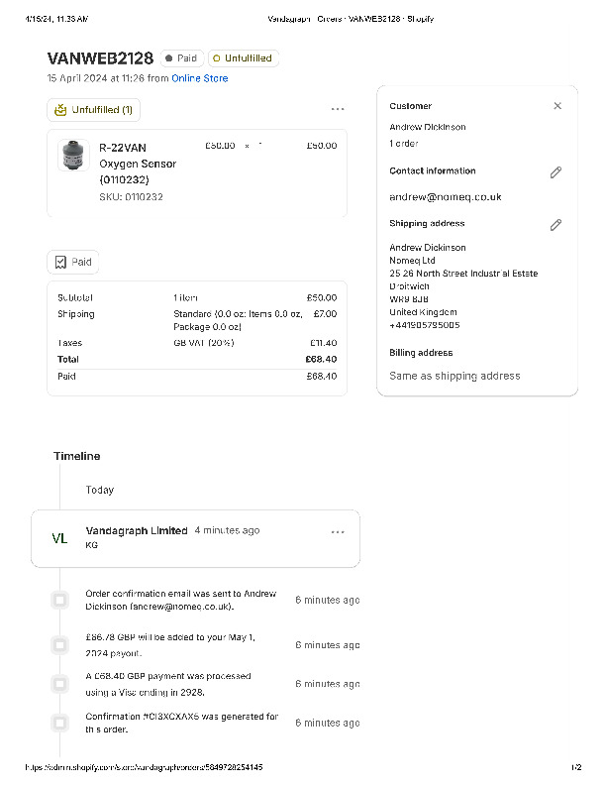606x785 pixels.
Task: Click the Unfulfilled (1) badge icon
Action: click(61, 110)
